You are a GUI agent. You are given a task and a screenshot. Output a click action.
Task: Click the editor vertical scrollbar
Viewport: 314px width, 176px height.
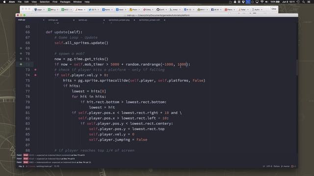pos(297,68)
